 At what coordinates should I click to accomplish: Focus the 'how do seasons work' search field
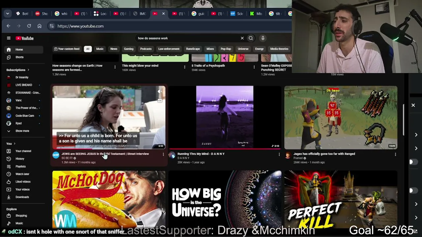pos(188,38)
